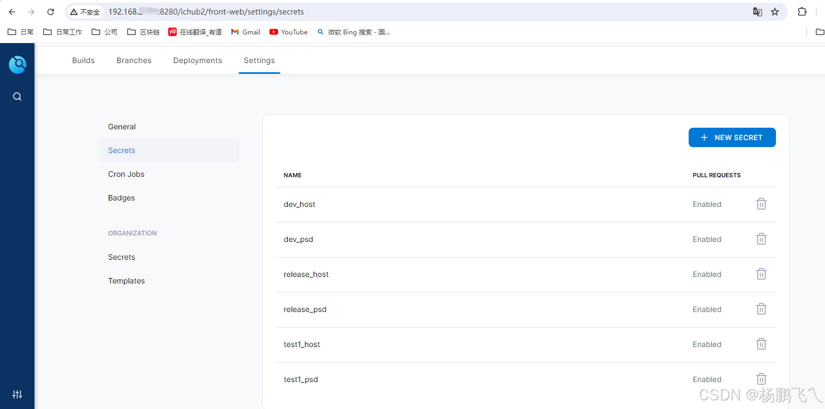The image size is (825, 409).
Task: Click the browser back arrow
Action: tap(12, 12)
